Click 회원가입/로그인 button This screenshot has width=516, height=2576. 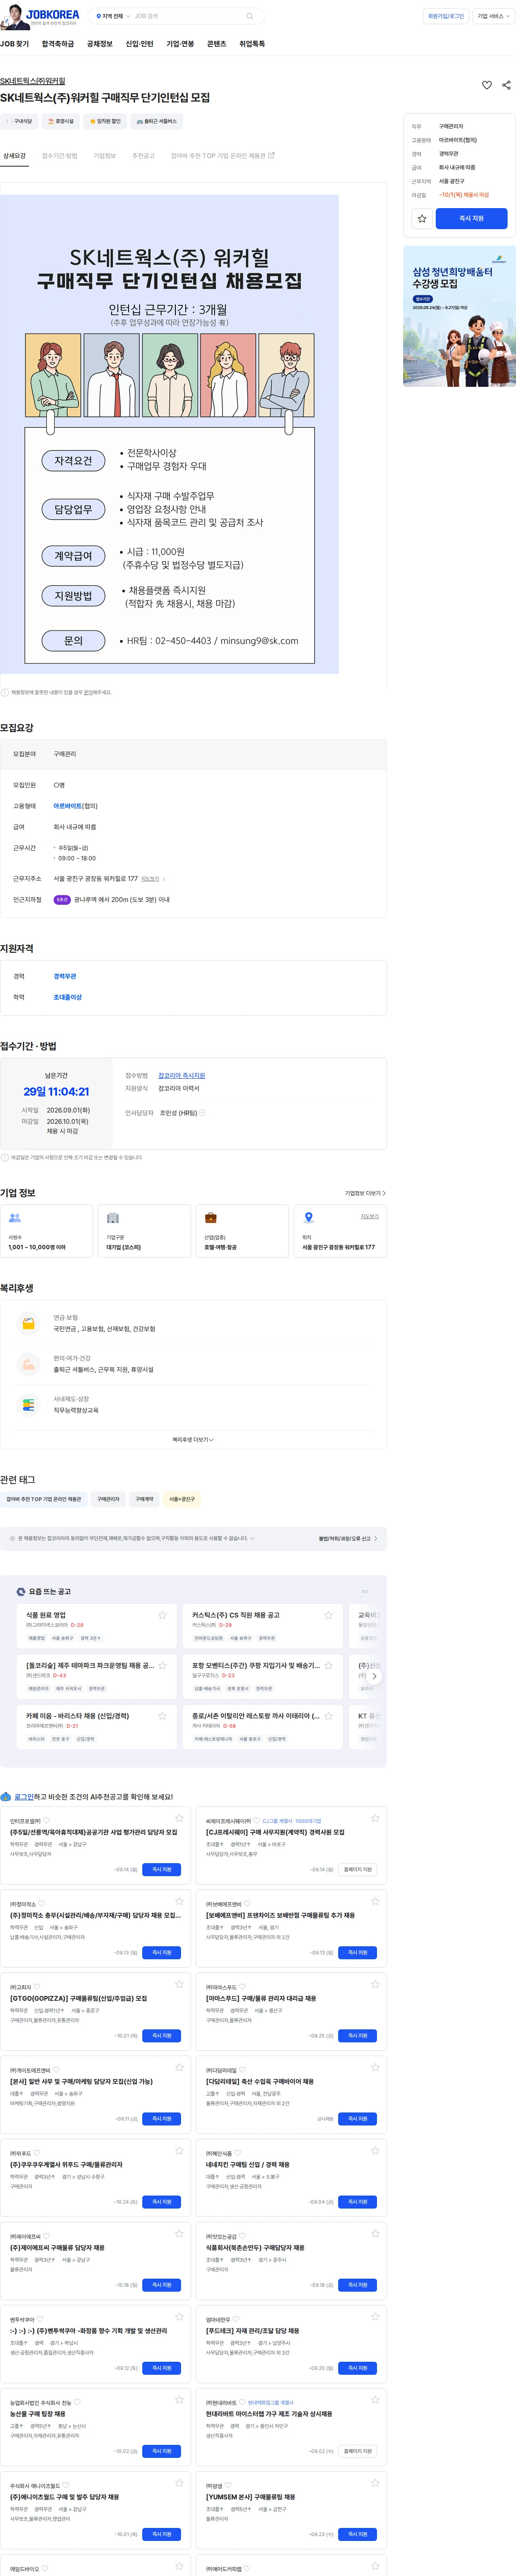[446, 16]
